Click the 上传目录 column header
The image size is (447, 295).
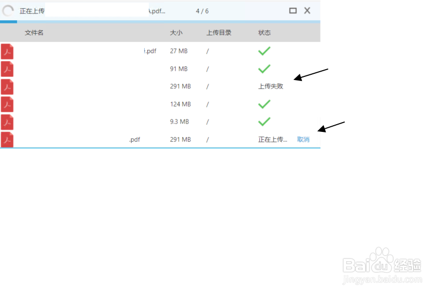coord(219,33)
